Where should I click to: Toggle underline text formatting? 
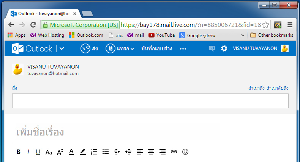click(38, 152)
